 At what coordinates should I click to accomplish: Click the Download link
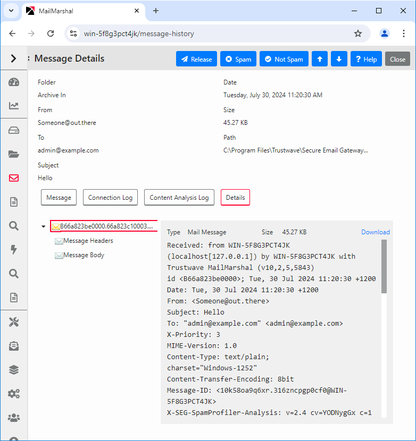(x=376, y=232)
